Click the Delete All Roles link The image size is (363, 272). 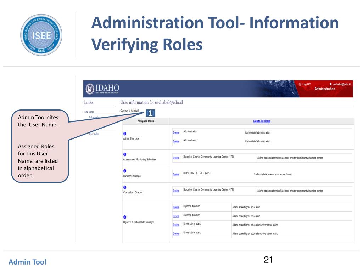tap(262, 121)
